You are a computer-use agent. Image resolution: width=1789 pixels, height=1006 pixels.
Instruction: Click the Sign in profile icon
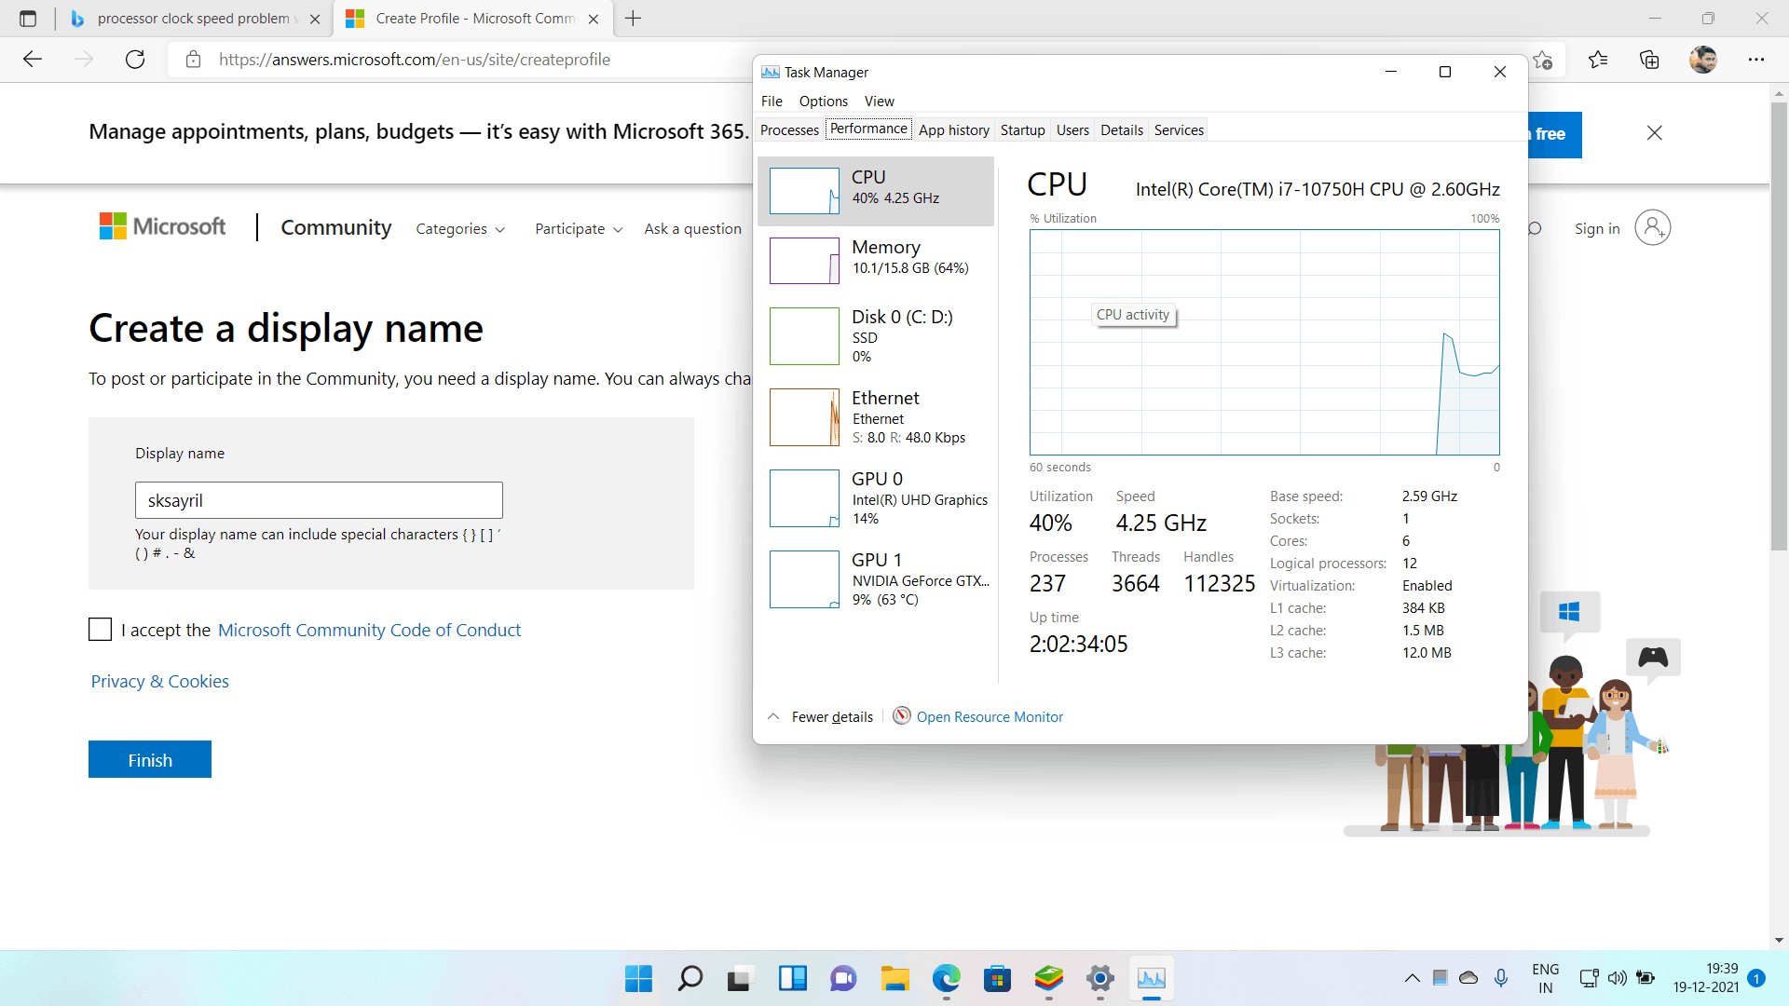(1652, 228)
